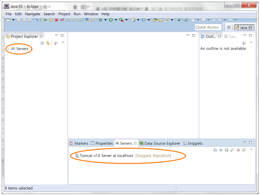Viewport: 260px width, 196px height.
Task: Open the New wizard dropdown arrow
Action: [14, 20]
